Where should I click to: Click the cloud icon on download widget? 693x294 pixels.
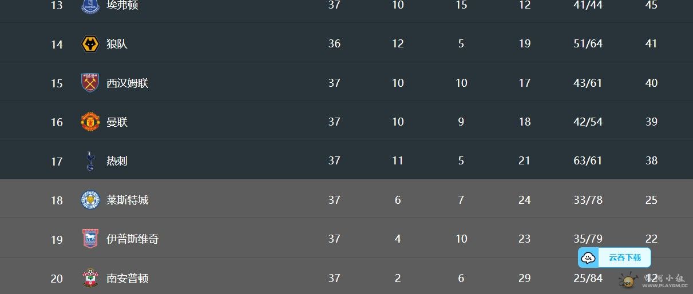(x=588, y=257)
